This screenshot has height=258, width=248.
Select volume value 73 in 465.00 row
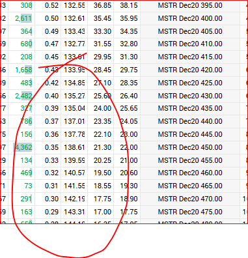[x=28, y=186]
